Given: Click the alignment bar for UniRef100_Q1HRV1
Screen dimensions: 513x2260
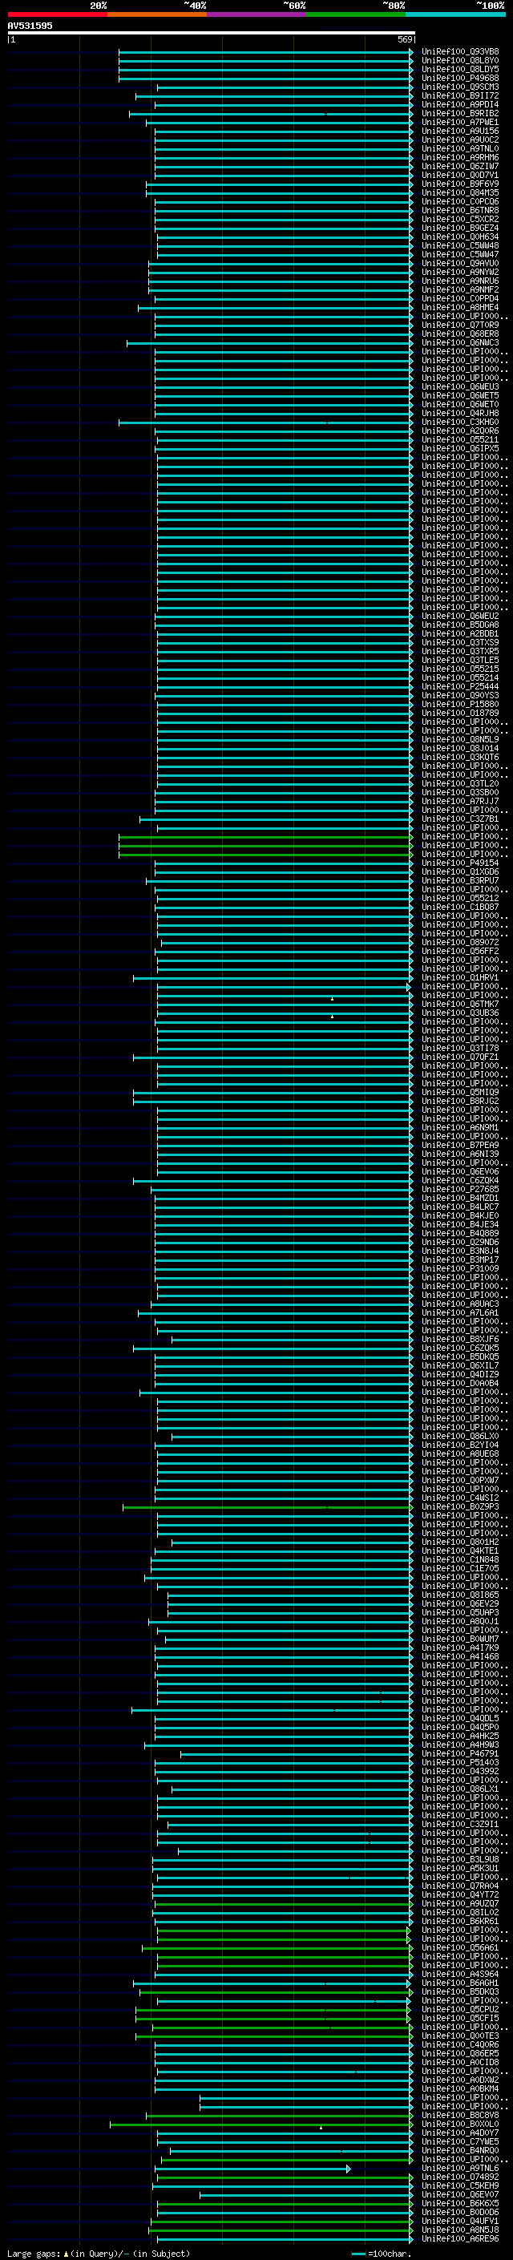Looking at the screenshot, I should (273, 977).
